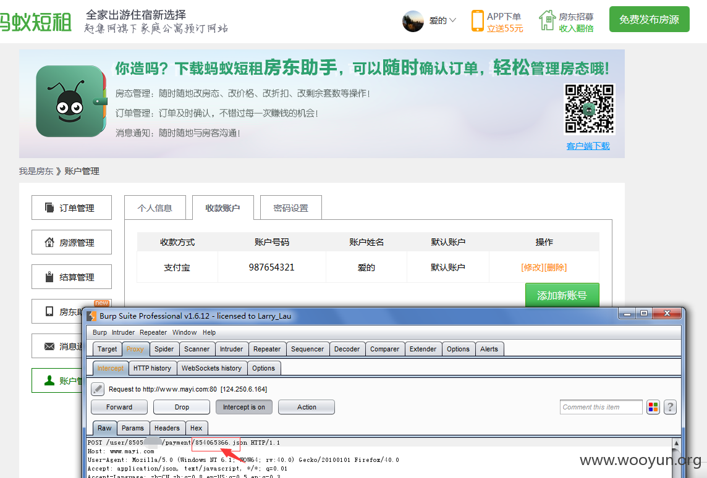Select the Raw message view tab

coord(104,428)
